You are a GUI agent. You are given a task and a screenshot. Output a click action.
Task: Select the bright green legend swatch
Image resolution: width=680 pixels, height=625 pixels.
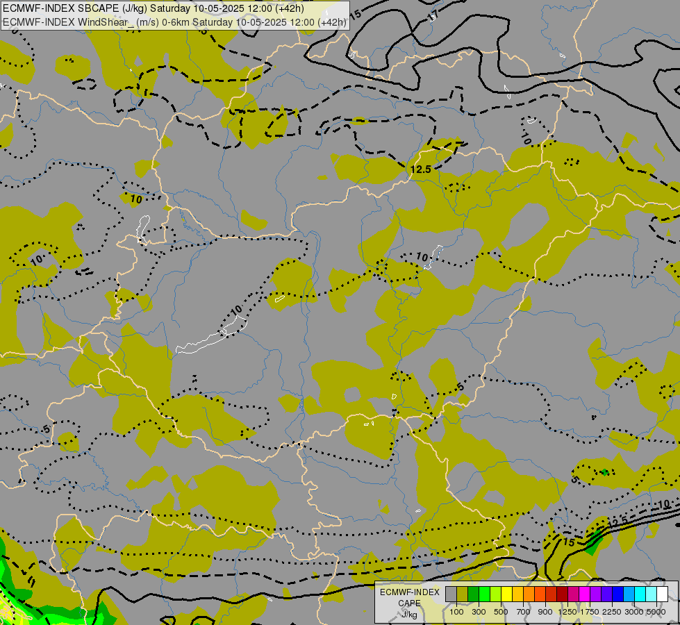pyautogui.click(x=485, y=594)
